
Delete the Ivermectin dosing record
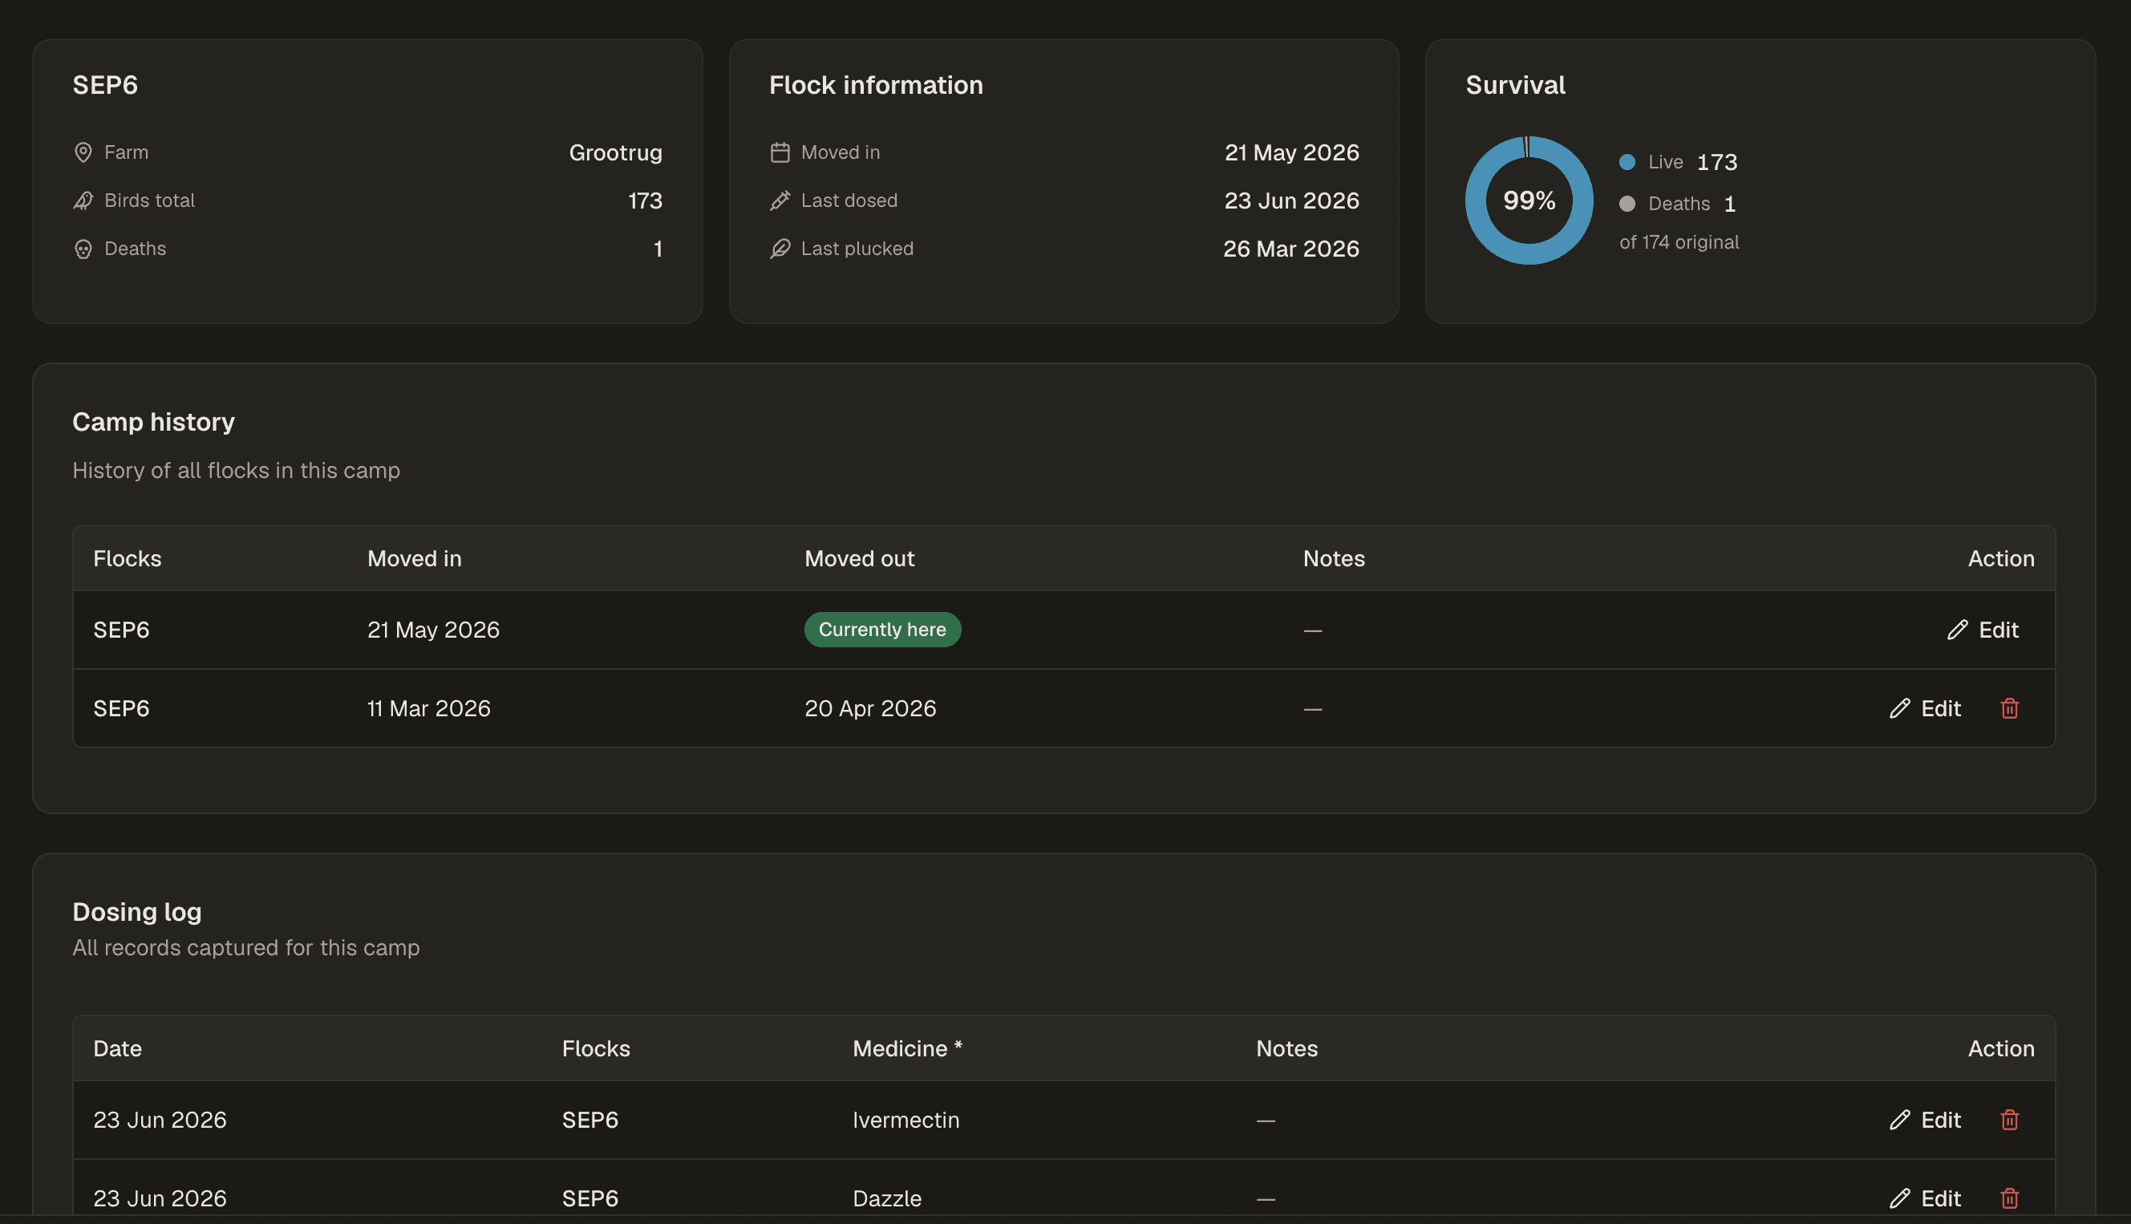(2009, 1120)
